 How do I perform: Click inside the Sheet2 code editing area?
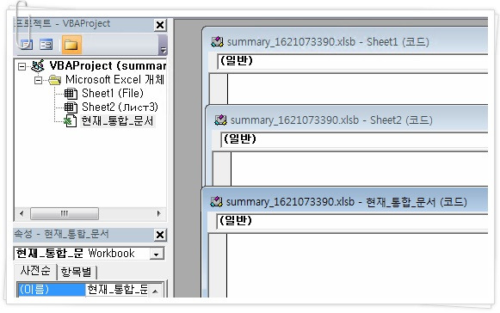point(359,169)
